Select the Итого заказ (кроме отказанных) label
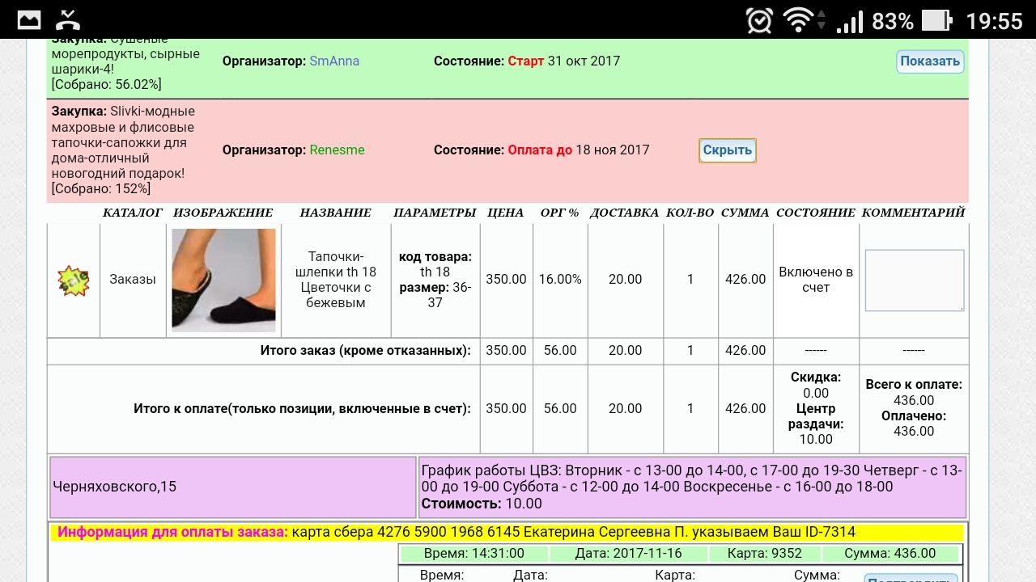Screen dimensions: 1036x582 366,351
